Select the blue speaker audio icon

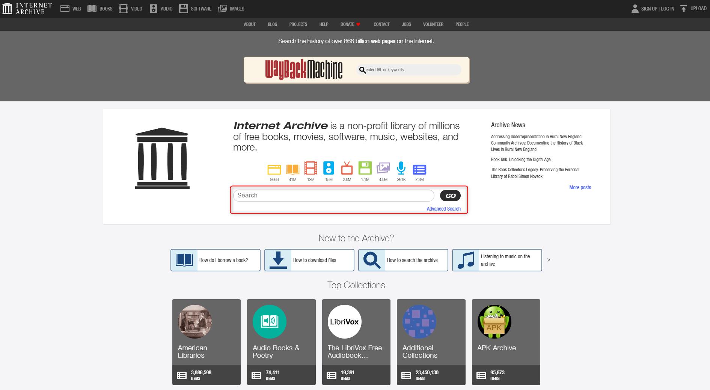point(329,169)
